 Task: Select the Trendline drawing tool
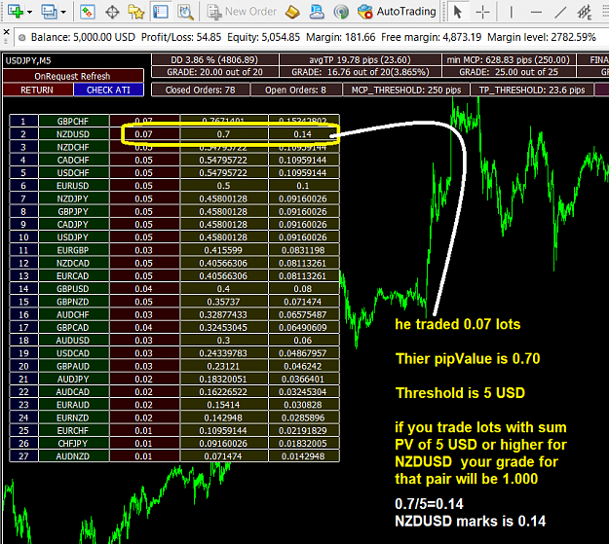[560, 12]
